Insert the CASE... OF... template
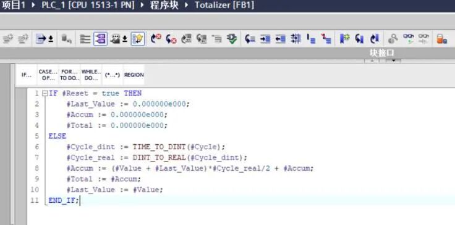The height and width of the screenshot is (225, 455). tap(48, 75)
